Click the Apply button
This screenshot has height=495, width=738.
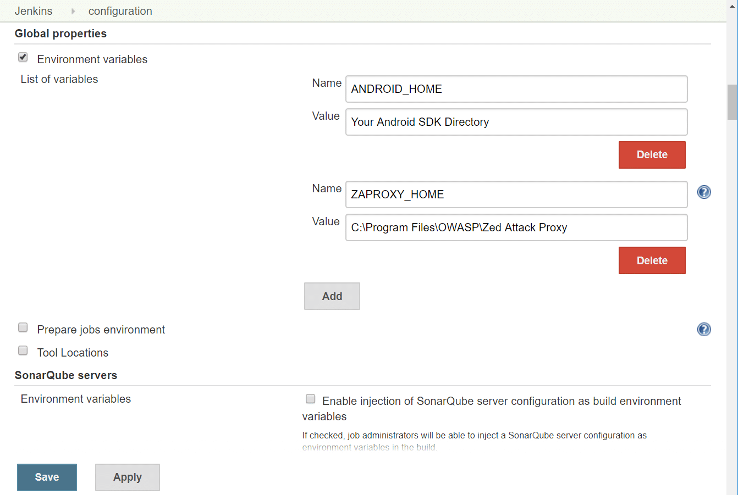pos(127,477)
